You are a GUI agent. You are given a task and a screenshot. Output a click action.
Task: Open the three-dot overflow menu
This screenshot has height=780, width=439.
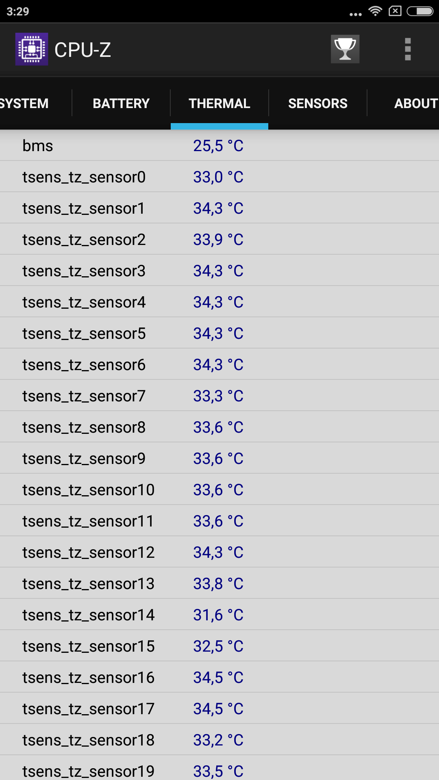(x=408, y=49)
